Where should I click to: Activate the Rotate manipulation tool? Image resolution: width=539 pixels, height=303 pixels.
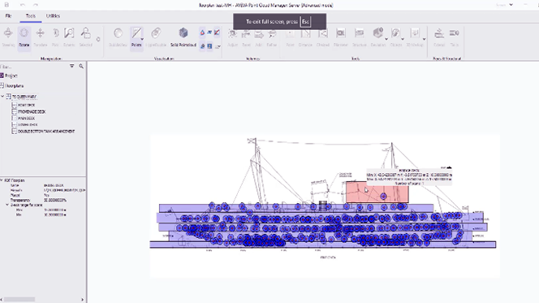pyautogui.click(x=24, y=37)
